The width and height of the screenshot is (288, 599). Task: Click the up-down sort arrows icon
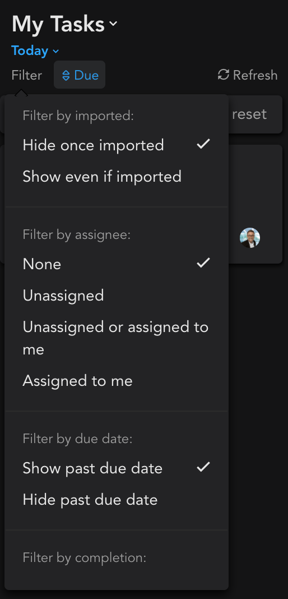(66, 75)
